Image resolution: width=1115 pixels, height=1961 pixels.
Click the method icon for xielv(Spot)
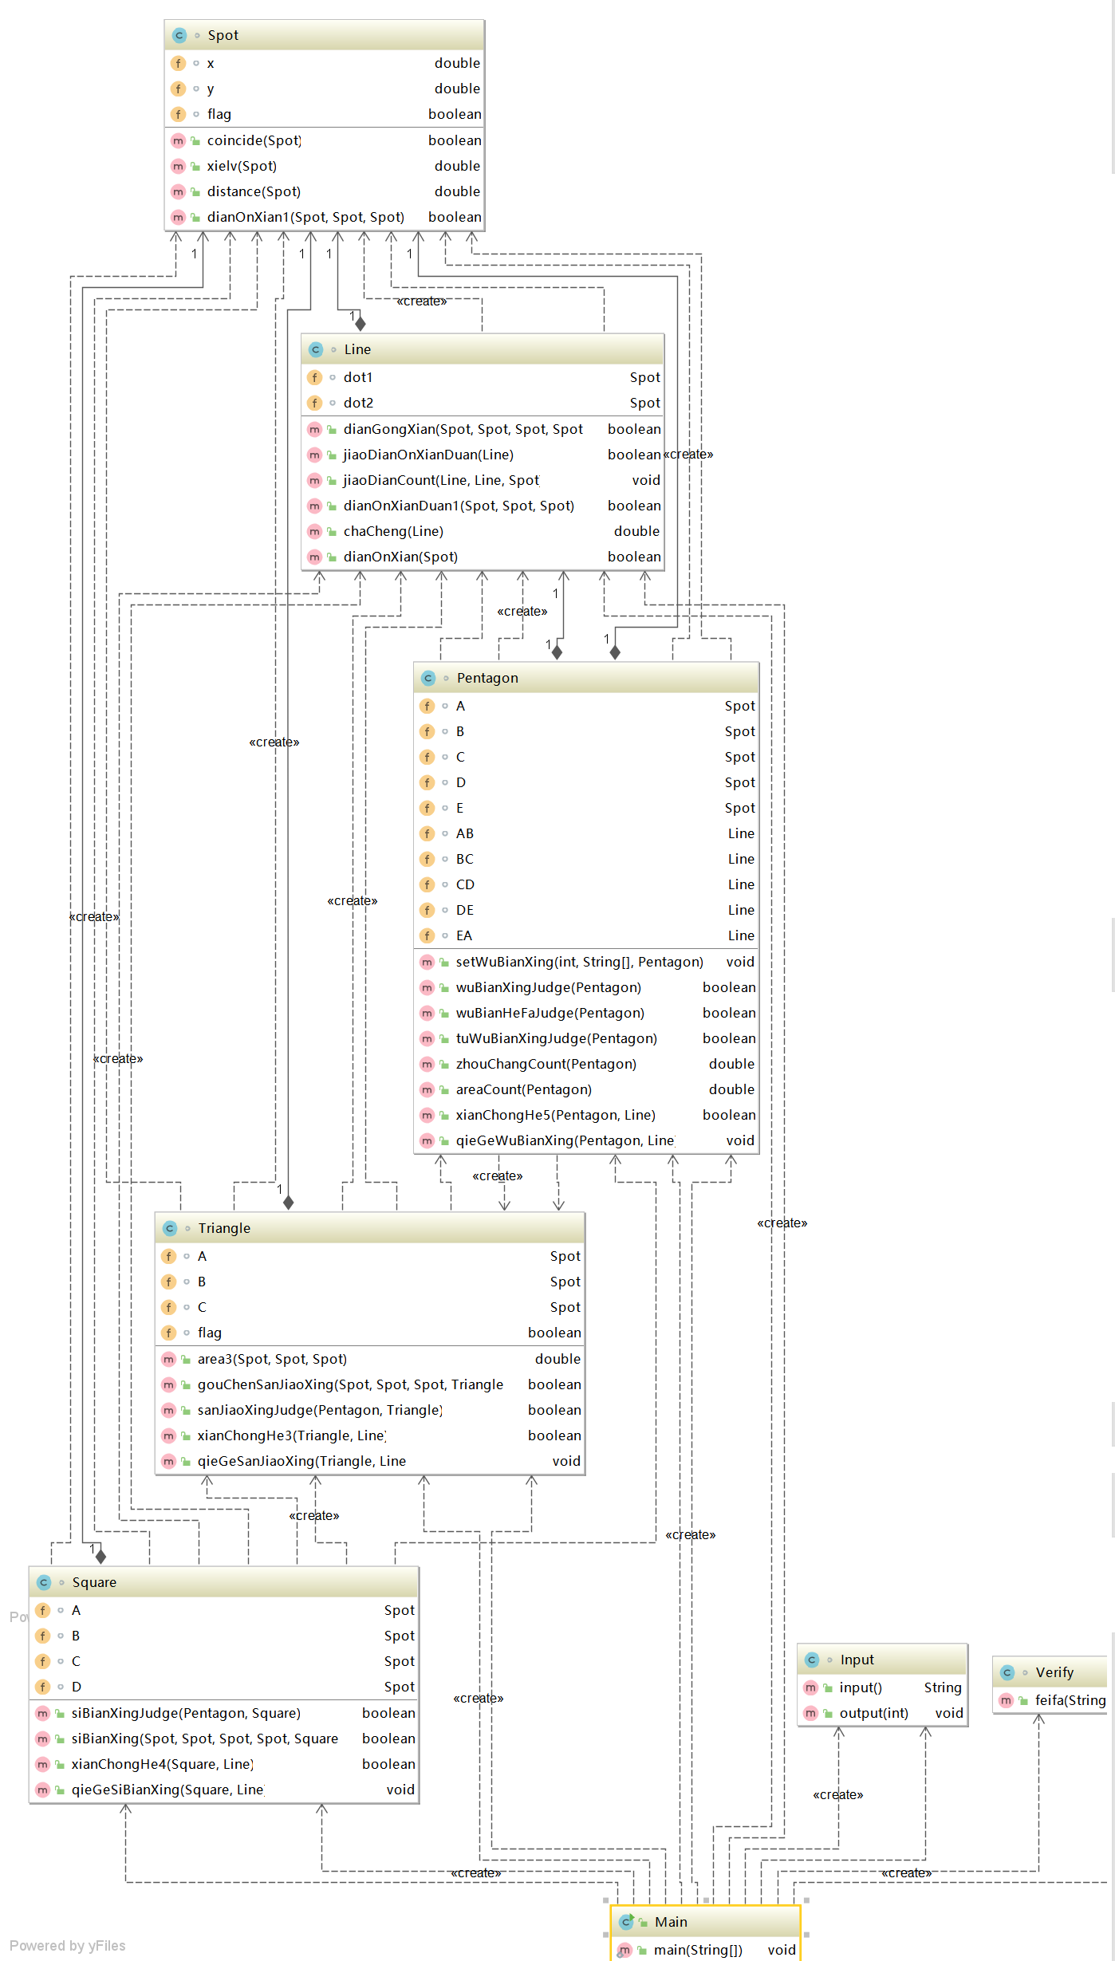pos(179,166)
